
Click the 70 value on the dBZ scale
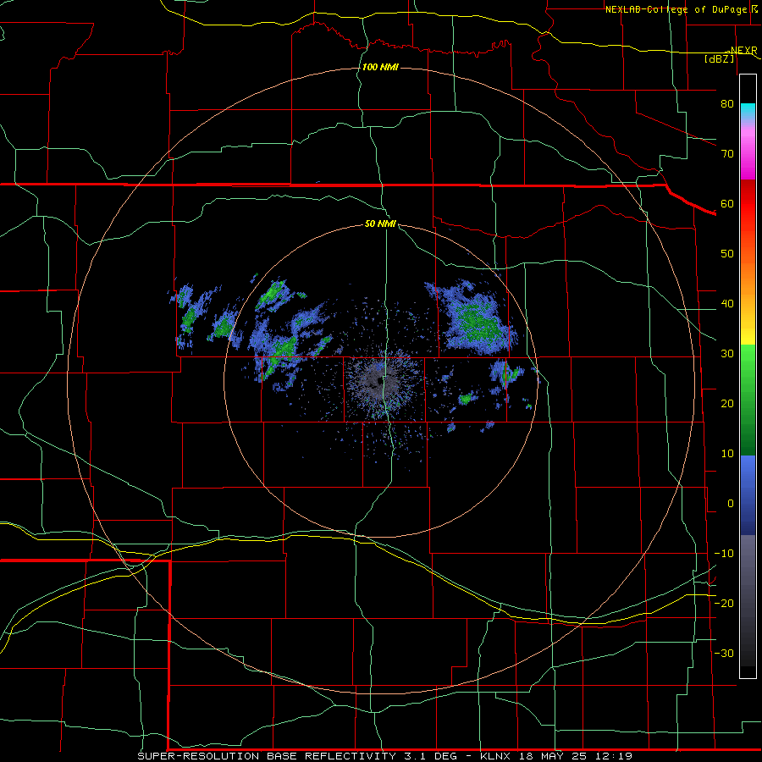tap(727, 154)
